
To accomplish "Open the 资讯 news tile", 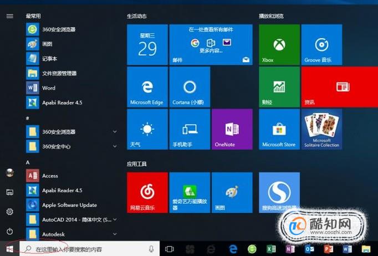I will point(340,87).
